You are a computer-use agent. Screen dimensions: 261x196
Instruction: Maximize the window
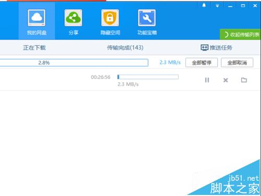coord(243,6)
